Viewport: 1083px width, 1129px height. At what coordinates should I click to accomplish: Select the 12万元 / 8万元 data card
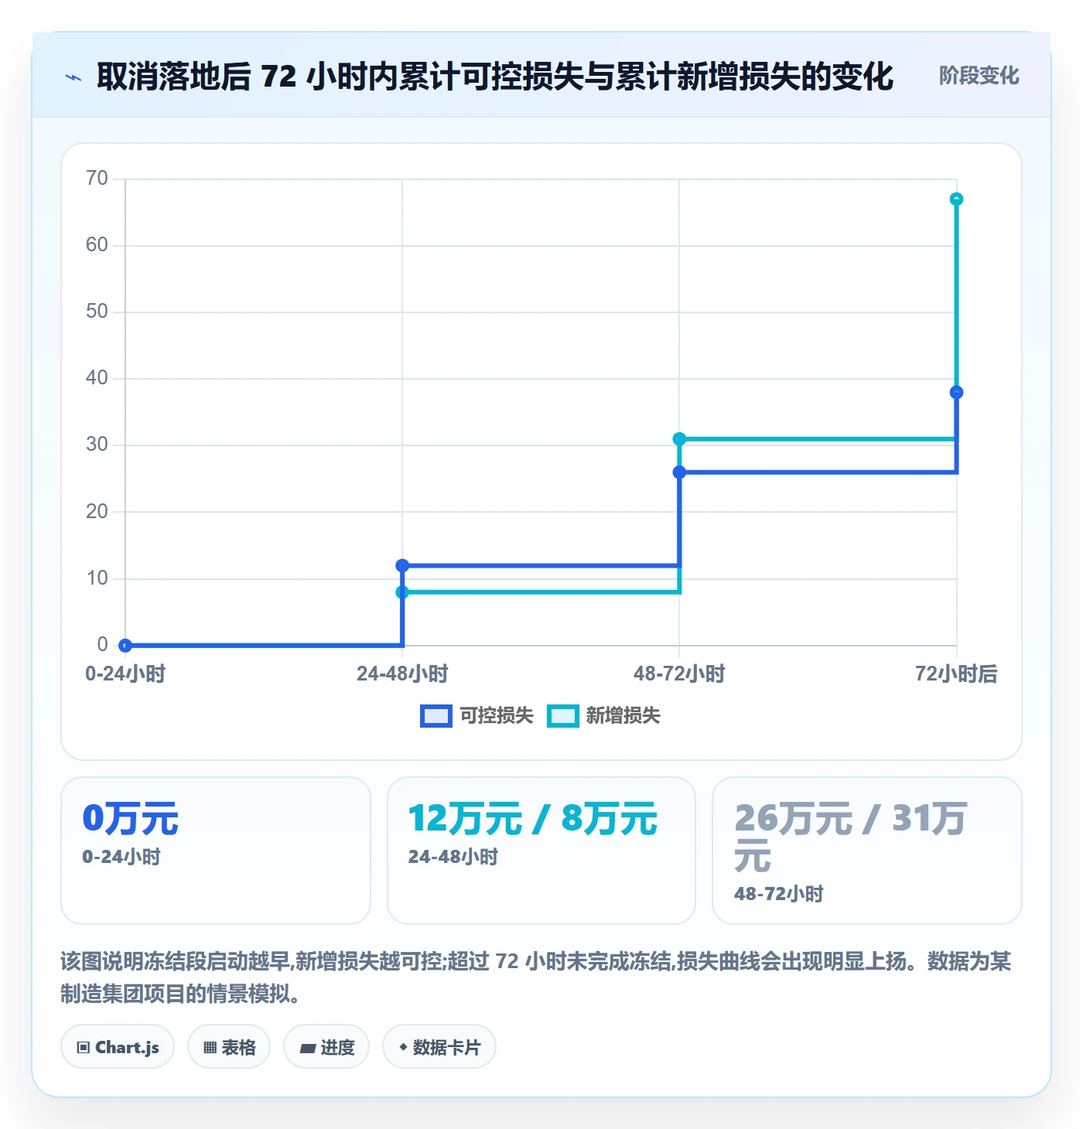click(x=541, y=851)
